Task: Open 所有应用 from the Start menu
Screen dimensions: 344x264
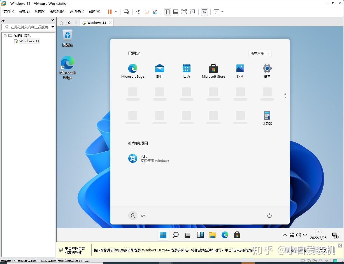Action: pos(260,53)
